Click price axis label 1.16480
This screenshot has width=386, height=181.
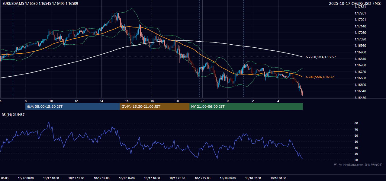360,98
